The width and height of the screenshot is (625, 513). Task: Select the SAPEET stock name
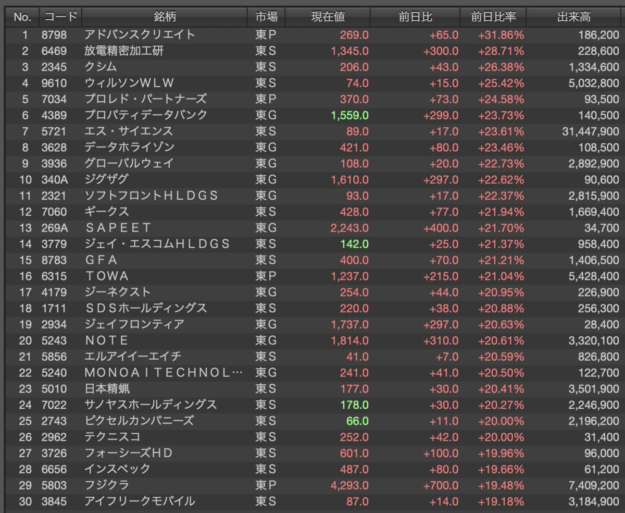[118, 228]
